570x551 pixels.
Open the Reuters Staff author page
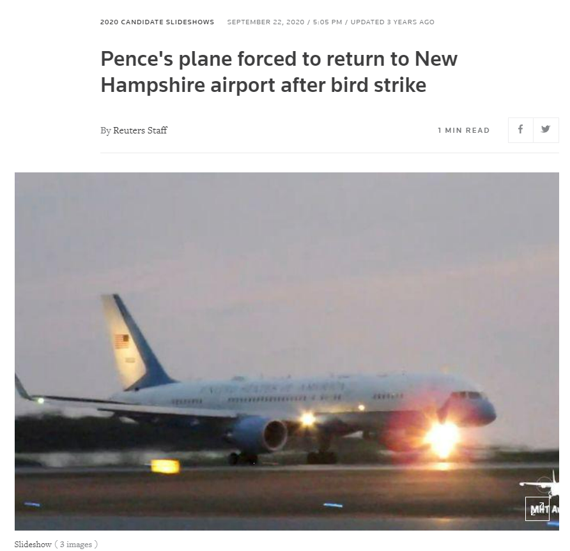(140, 130)
